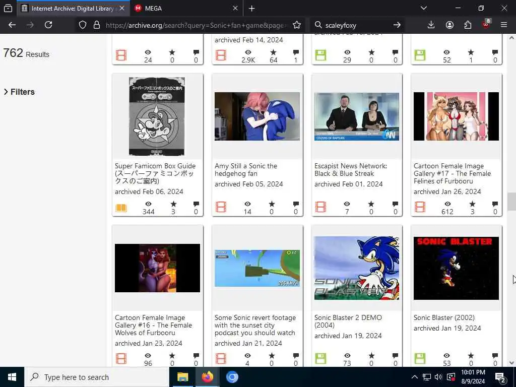Click the film icon on Amy Still card
516x387 pixels.
(221, 207)
